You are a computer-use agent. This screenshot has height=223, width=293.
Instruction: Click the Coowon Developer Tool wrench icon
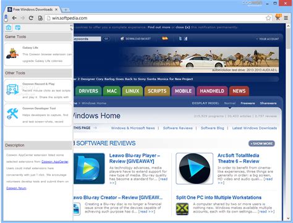12,114
